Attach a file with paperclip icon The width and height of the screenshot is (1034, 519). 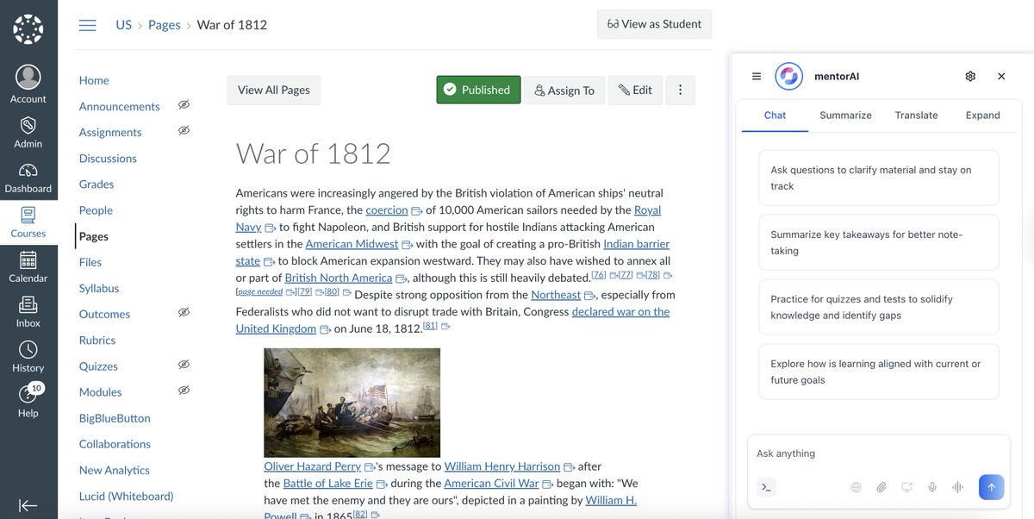(881, 487)
